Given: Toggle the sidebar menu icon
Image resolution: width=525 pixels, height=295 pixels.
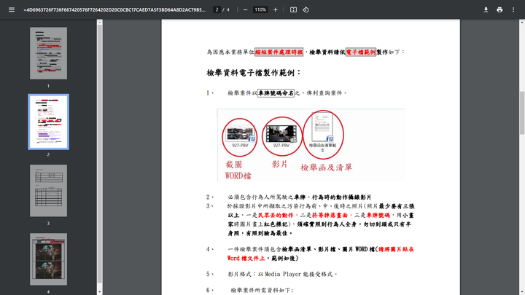Looking at the screenshot, I should tap(12, 9).
